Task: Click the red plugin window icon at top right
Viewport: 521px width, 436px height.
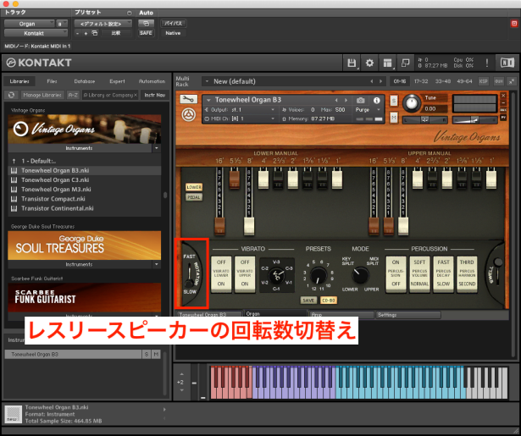Action: pyautogui.click(x=514, y=23)
